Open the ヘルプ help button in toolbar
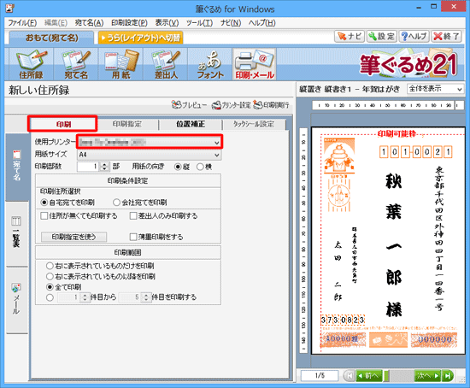Image resolution: width=470 pixels, height=388 pixels. coord(414,37)
